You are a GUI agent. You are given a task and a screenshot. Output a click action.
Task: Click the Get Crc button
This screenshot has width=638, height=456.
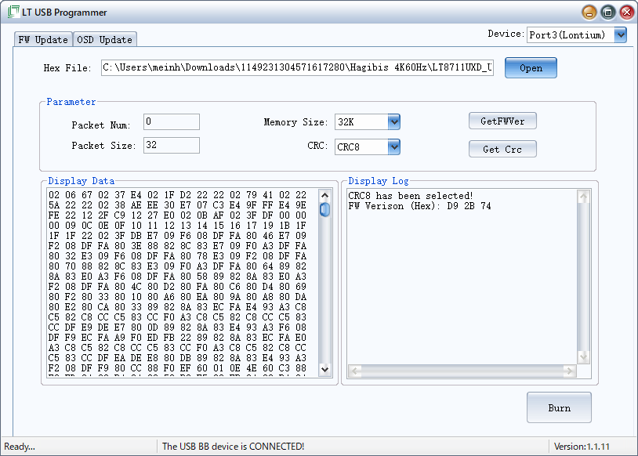[502, 149]
